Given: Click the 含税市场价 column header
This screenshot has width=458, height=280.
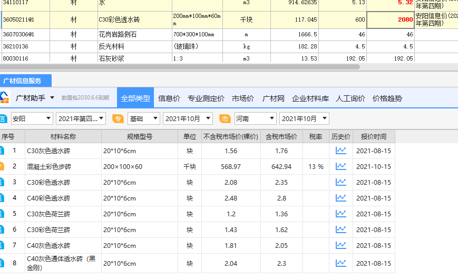Looking at the screenshot, I should click(281, 136).
